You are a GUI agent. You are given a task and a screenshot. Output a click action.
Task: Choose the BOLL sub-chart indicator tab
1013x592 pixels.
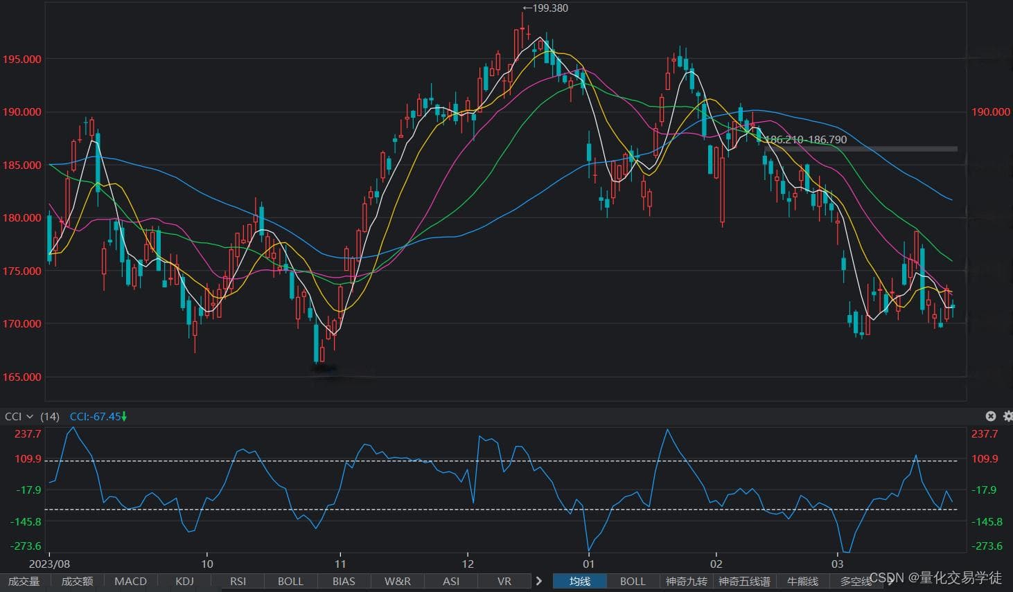tap(290, 581)
